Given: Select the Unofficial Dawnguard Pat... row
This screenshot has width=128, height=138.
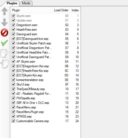Looking at the screenshot, I should pos(45,57).
